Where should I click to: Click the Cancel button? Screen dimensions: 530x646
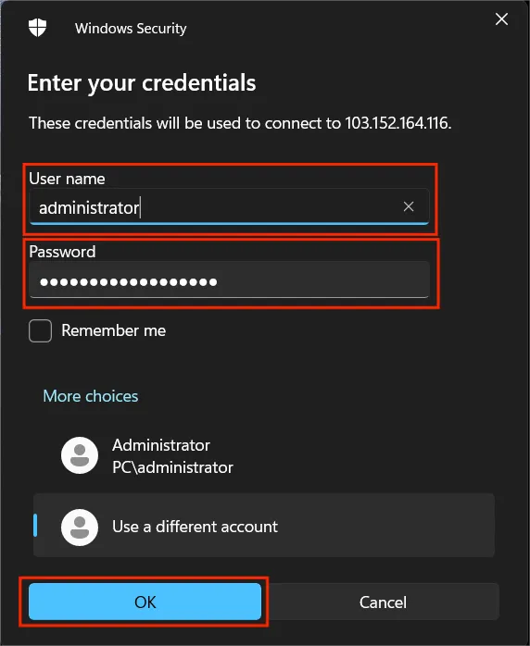click(x=384, y=602)
